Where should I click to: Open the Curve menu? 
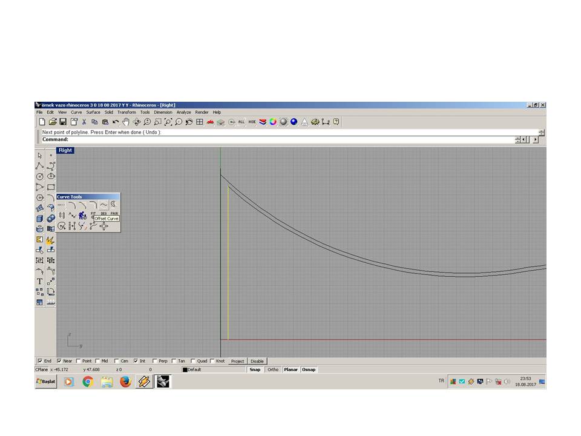point(76,112)
